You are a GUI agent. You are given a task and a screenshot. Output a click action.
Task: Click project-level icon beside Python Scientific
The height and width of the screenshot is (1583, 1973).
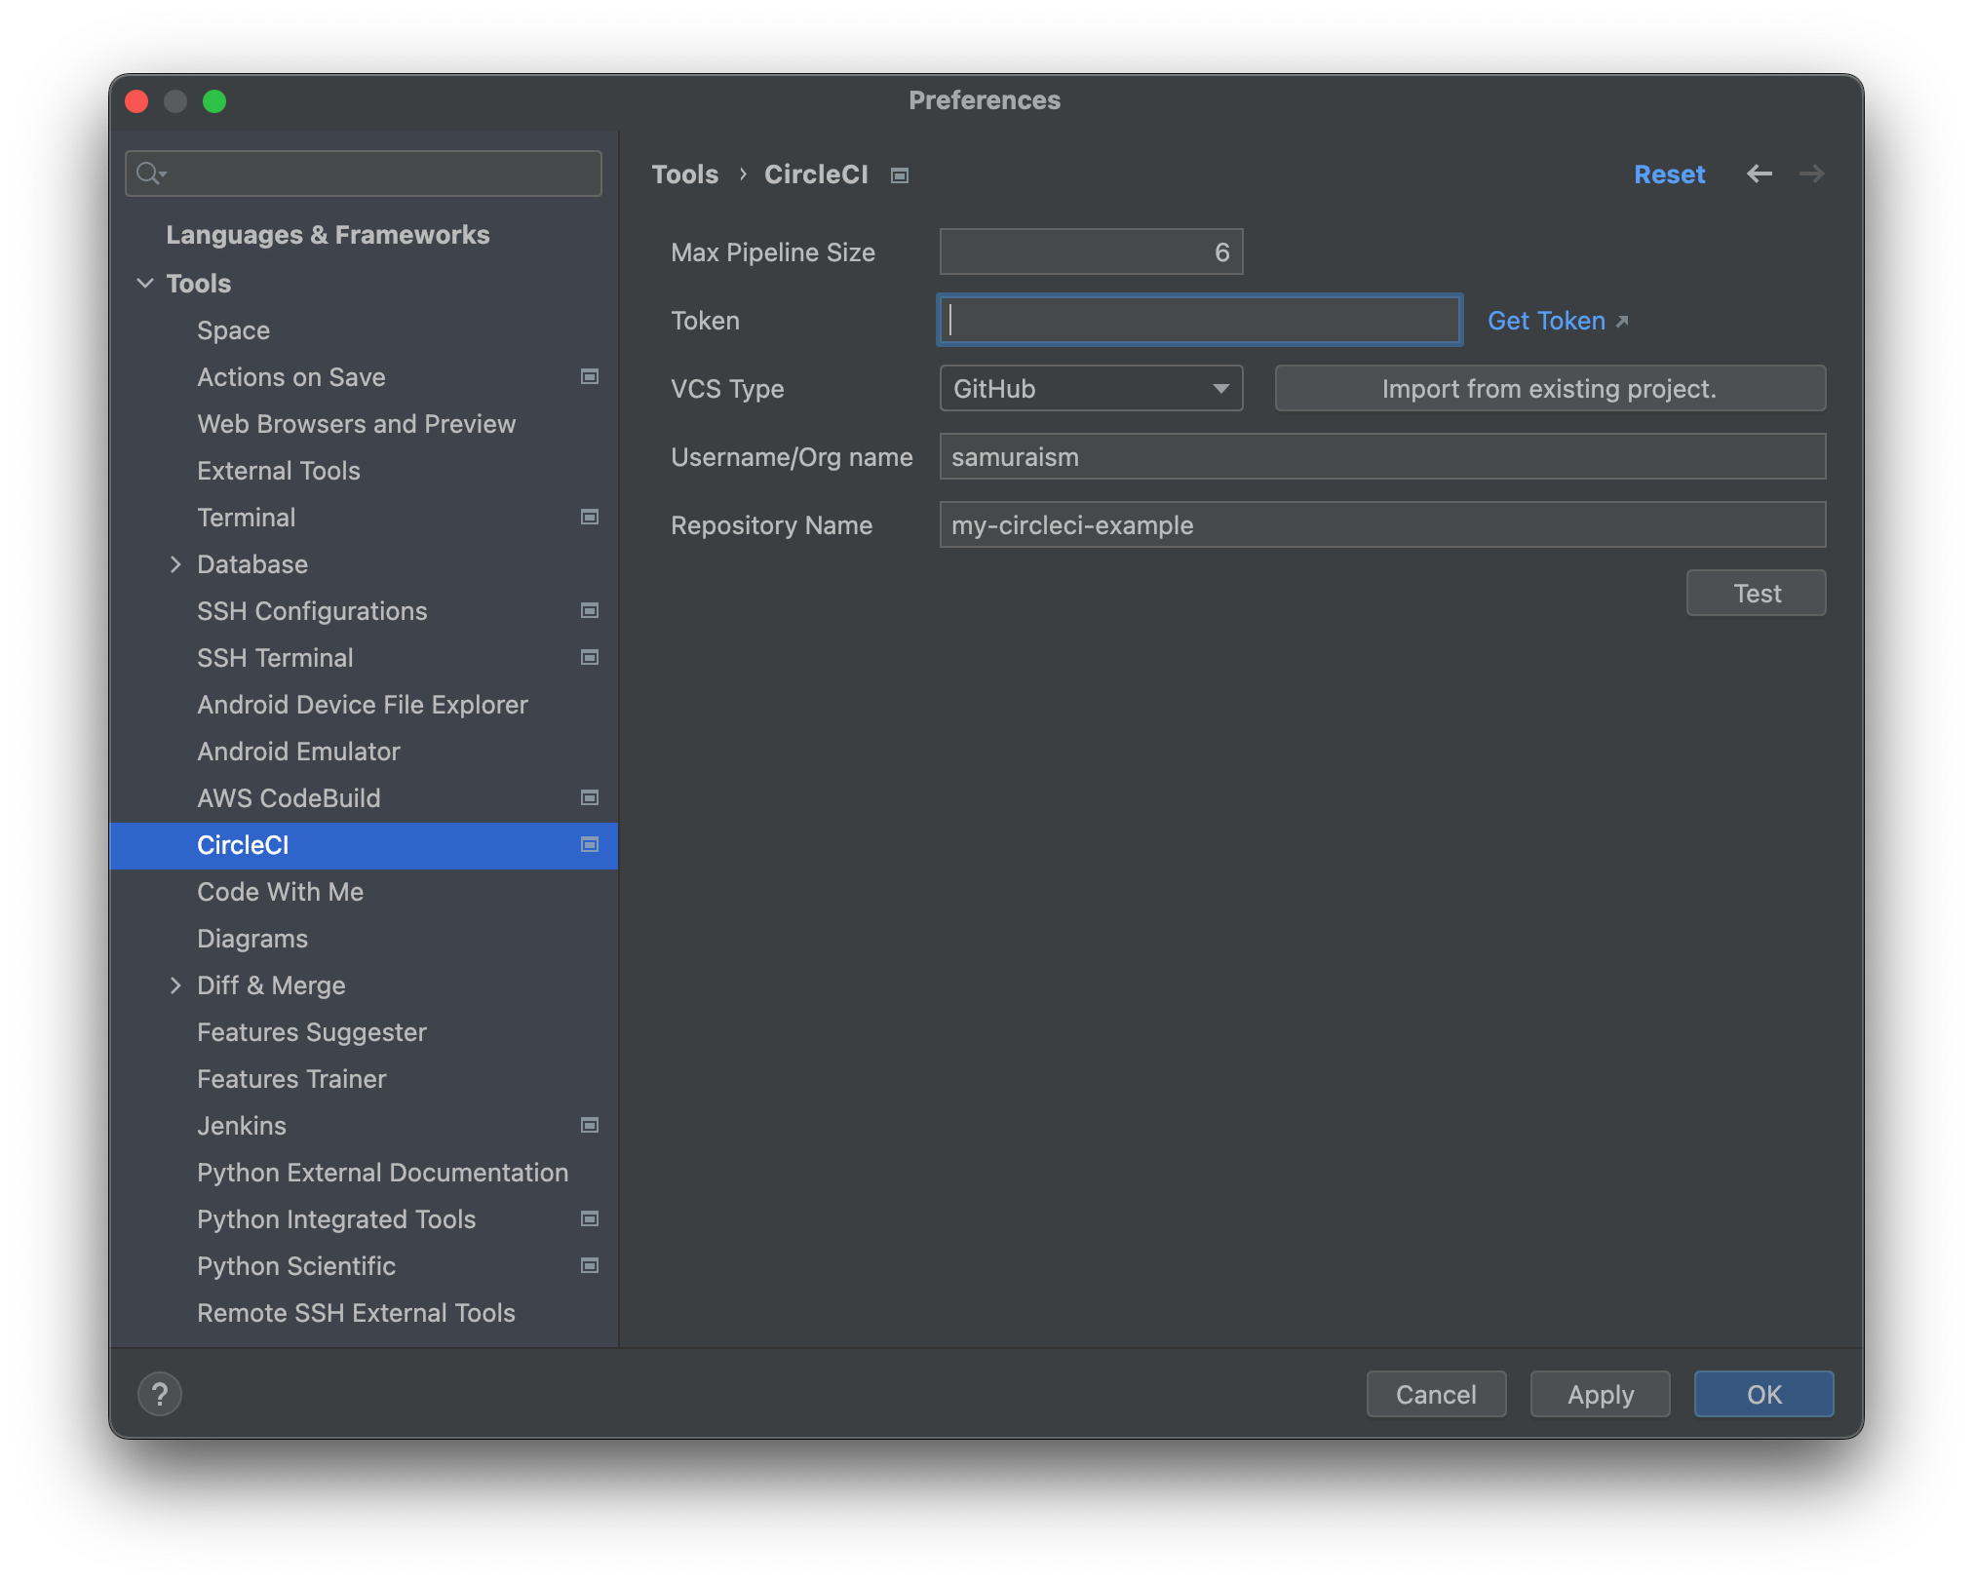pyautogui.click(x=590, y=1265)
